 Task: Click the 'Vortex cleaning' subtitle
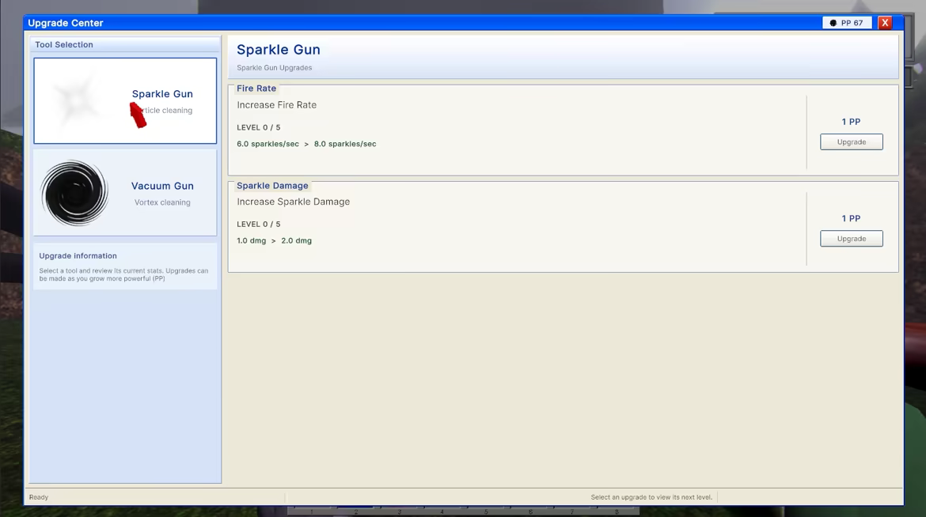coord(162,202)
